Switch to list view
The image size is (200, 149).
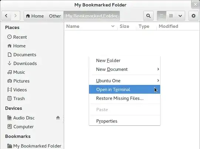pyautogui.click(x=161, y=16)
